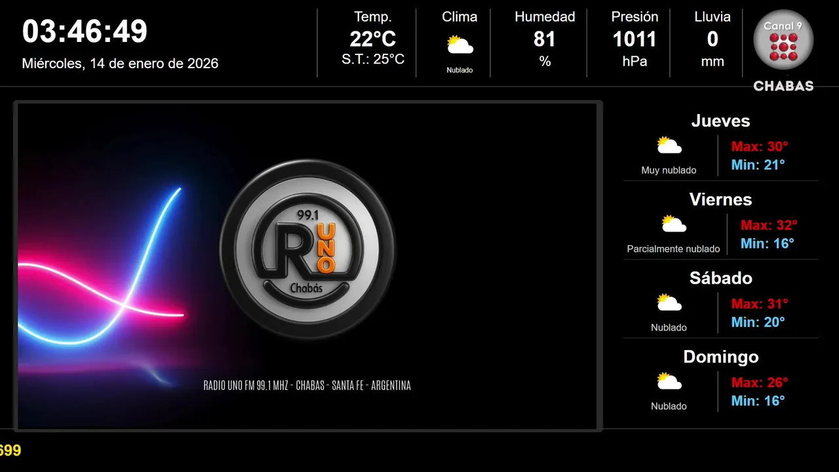Click Min: 16° for Viernes
839x472 pixels.
click(x=767, y=243)
